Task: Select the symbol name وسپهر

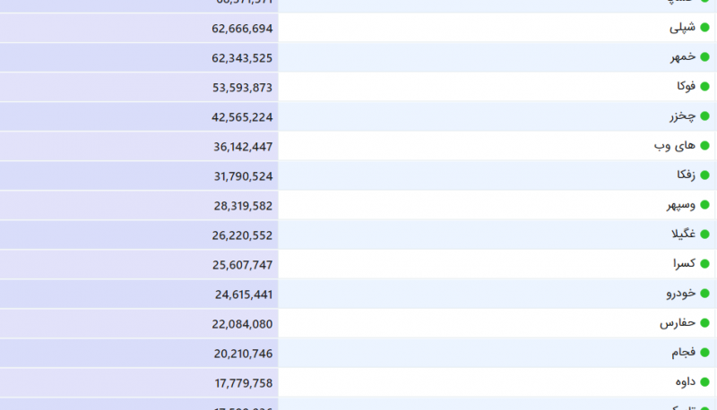Action: point(681,205)
